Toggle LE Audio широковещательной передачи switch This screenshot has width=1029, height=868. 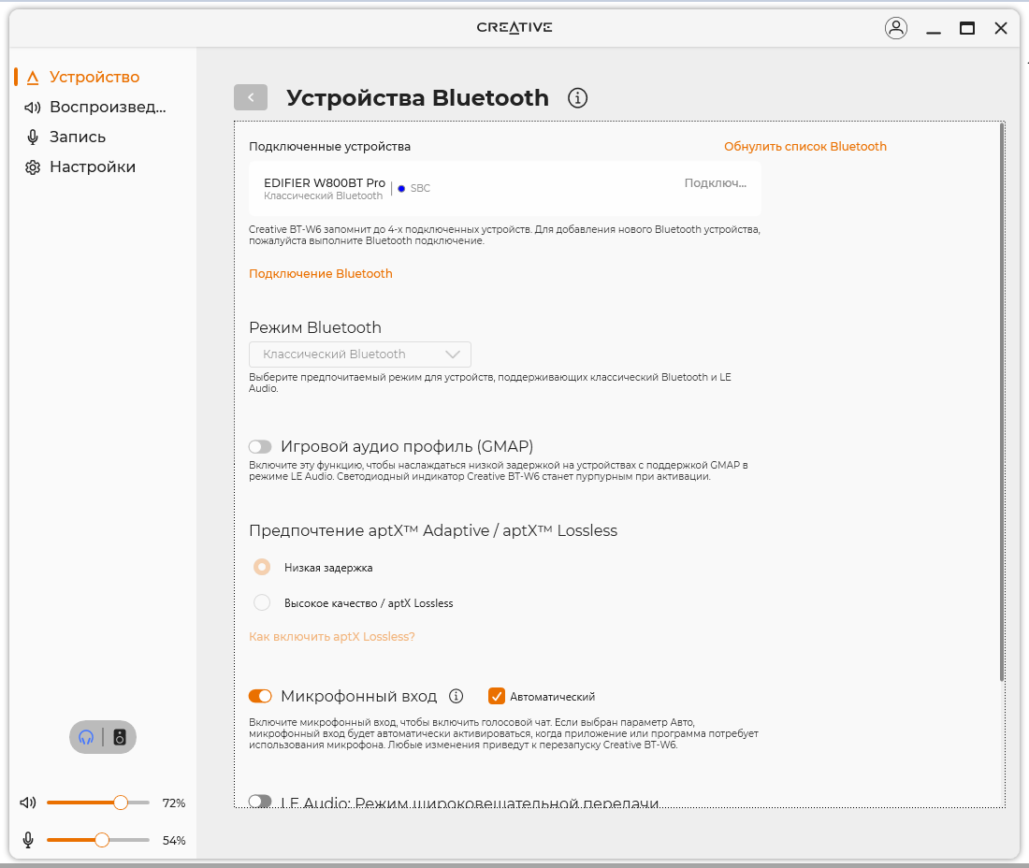click(x=260, y=801)
